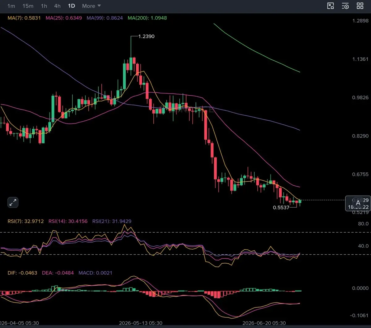Click the RSI(7): 32.9712 label

click(26, 221)
